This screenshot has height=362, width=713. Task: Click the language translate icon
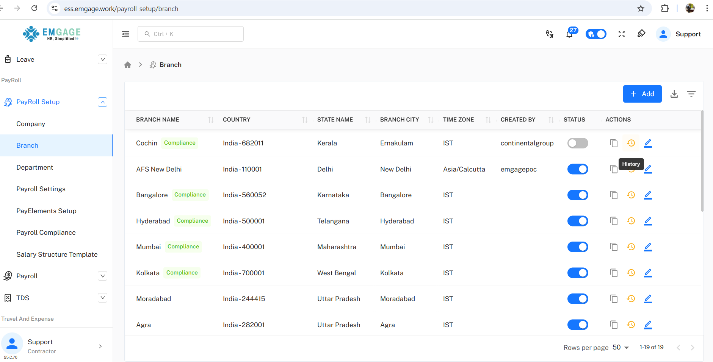pyautogui.click(x=549, y=34)
